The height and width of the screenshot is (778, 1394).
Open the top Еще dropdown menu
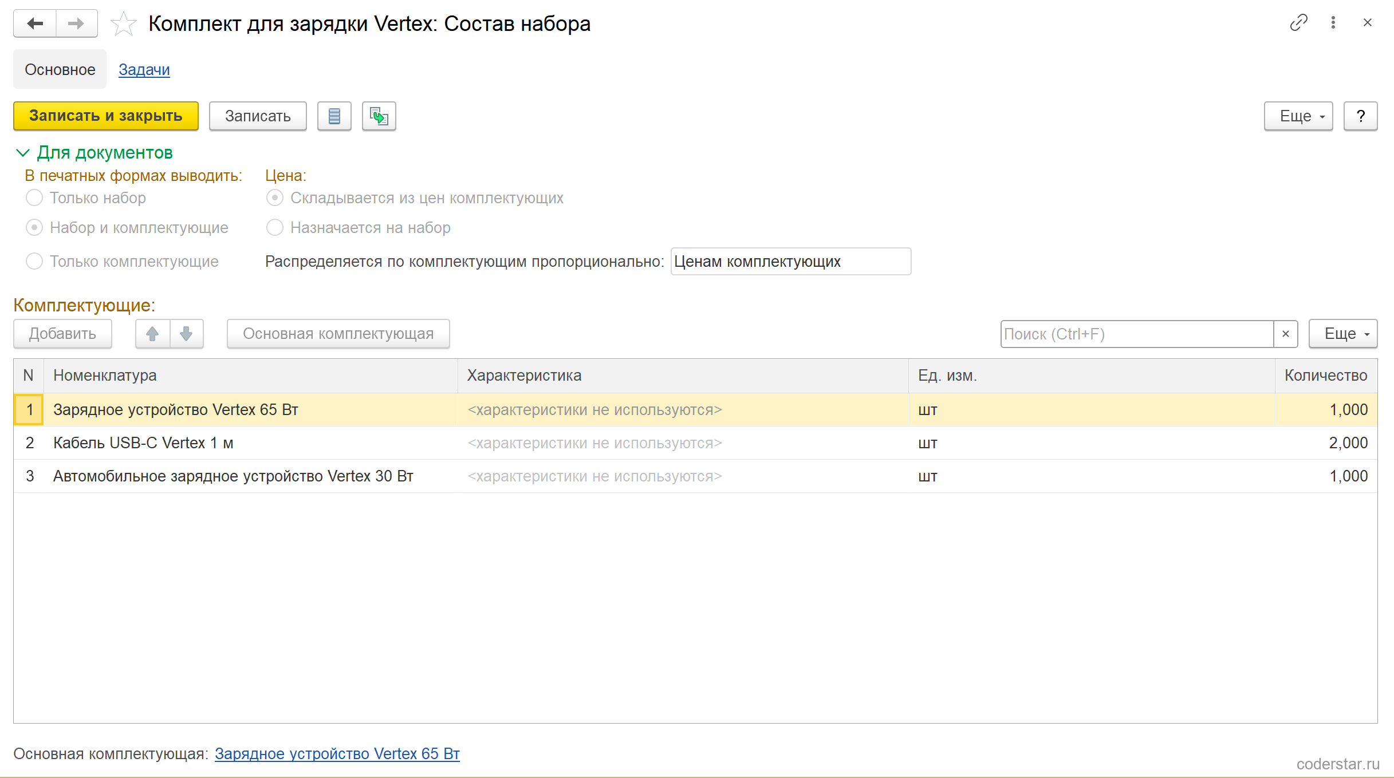pyautogui.click(x=1299, y=116)
